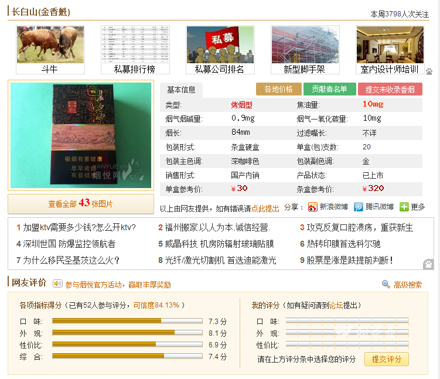
Task: Click the 本周3798人次关注 text
Action: click(x=400, y=14)
